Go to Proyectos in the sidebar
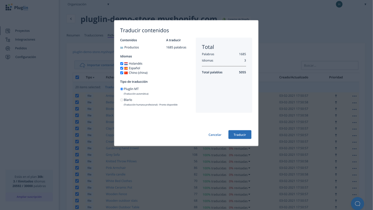The image size is (373, 210). point(22,31)
